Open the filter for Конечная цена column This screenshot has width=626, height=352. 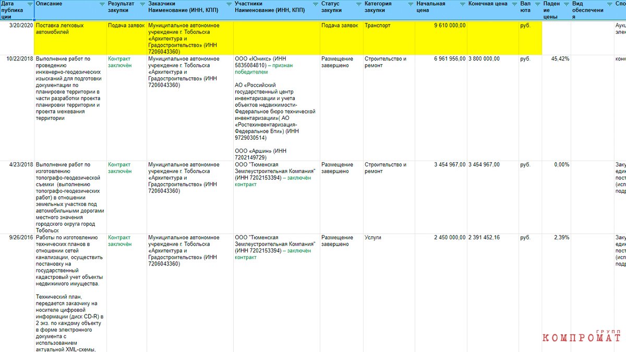pos(514,4)
